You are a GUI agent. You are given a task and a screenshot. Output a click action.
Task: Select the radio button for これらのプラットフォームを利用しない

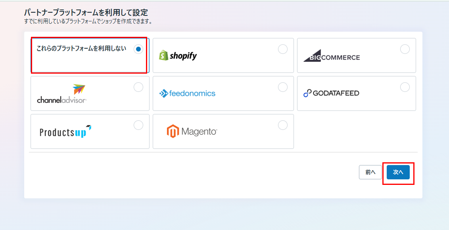click(138, 49)
